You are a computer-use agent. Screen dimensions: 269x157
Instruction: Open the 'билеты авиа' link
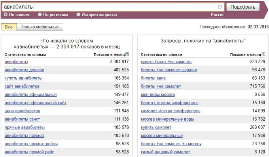153,78
